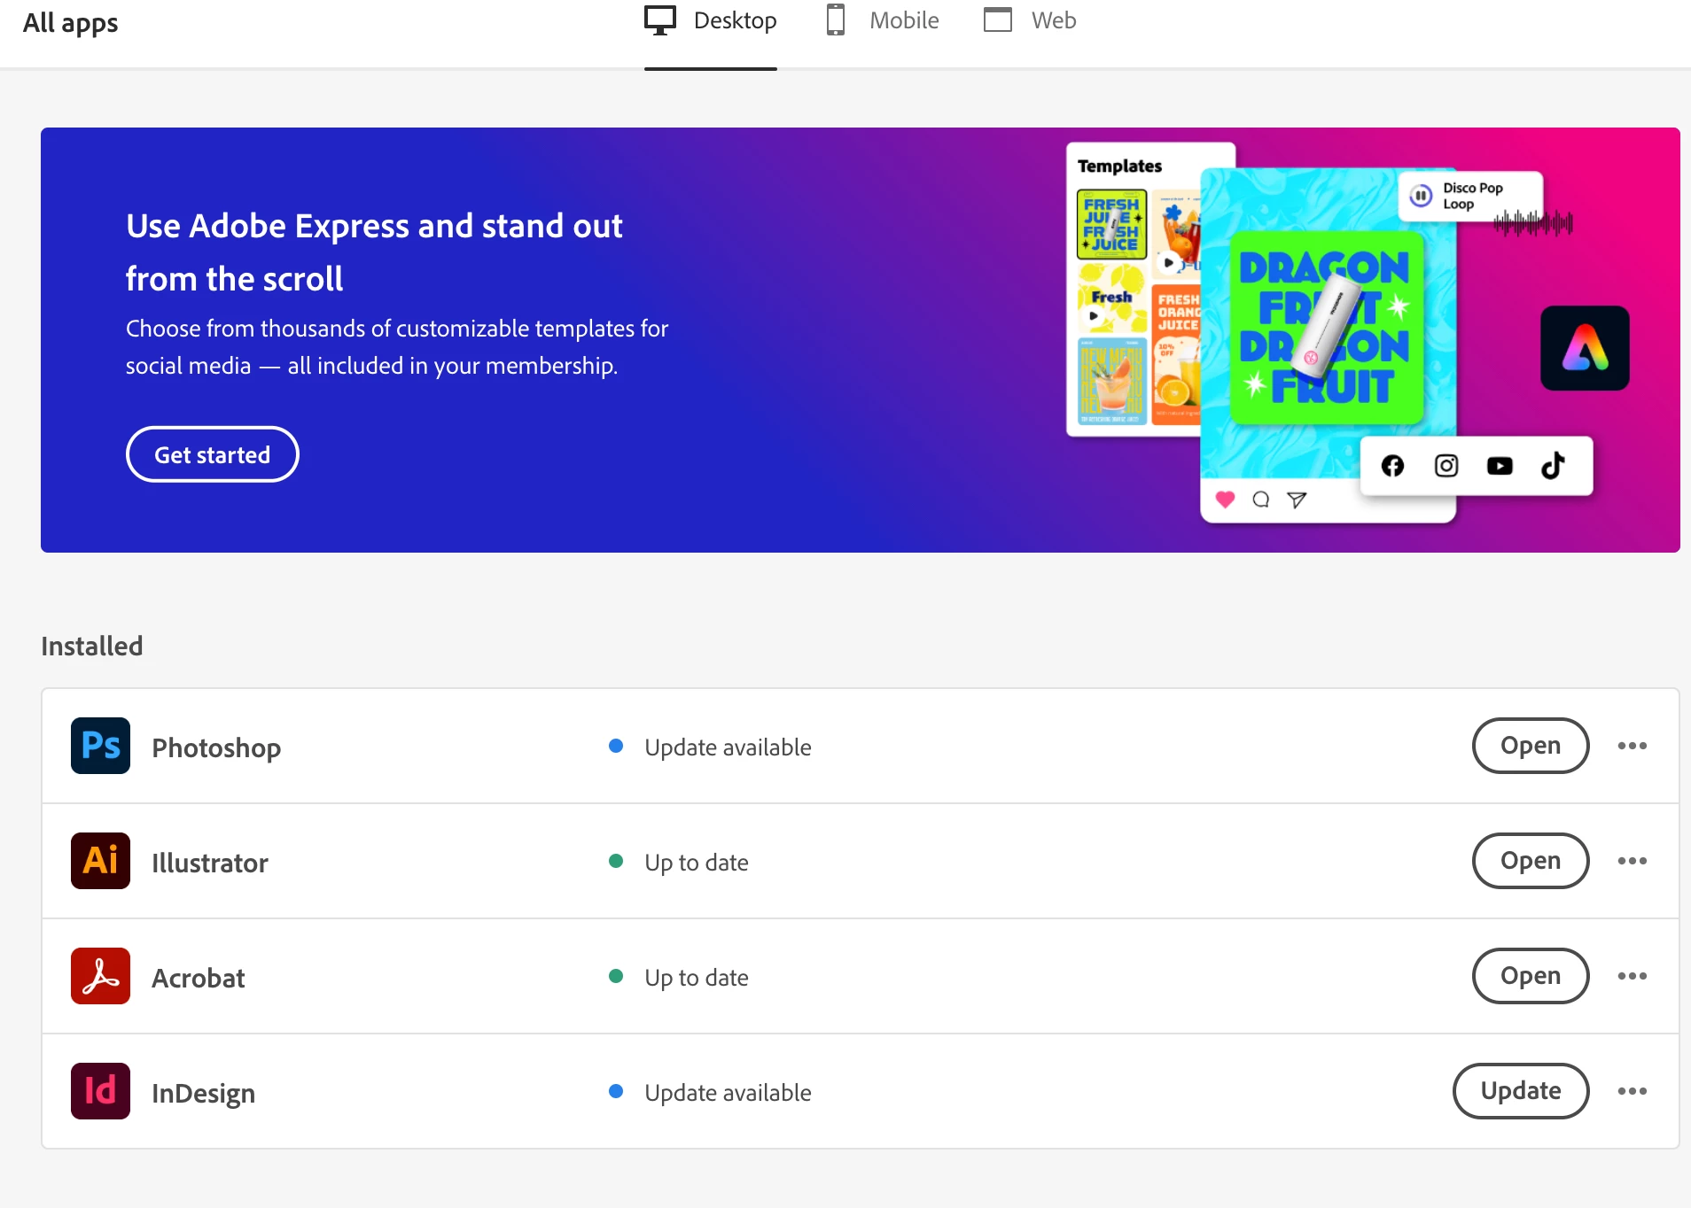Viewport: 1691px width, 1208px height.
Task: Update InDesign with the Update button
Action: (1521, 1091)
